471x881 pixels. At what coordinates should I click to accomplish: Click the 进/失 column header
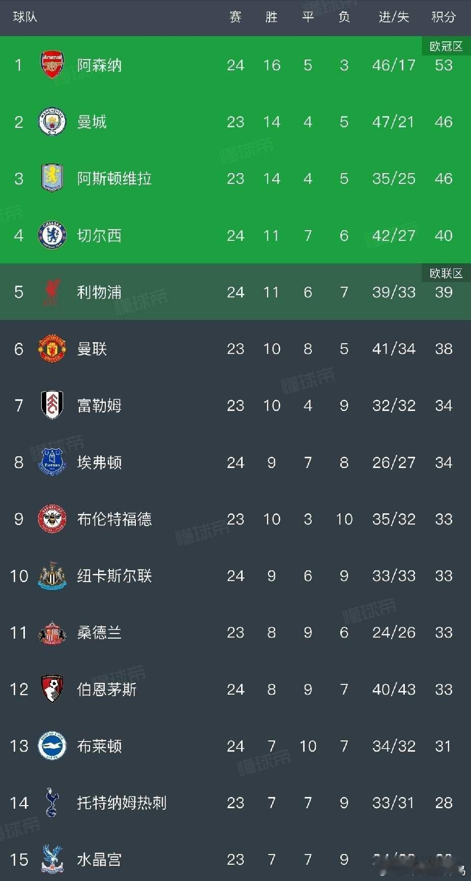393,17
